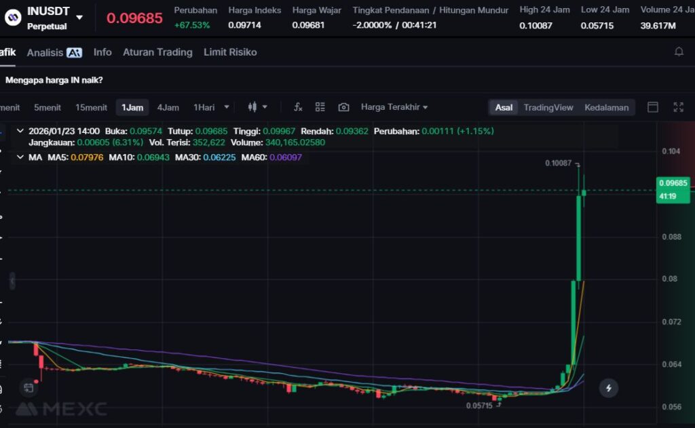
Task: Click 'Mengapa harga IN naik?' link
Action: pyautogui.click(x=54, y=80)
